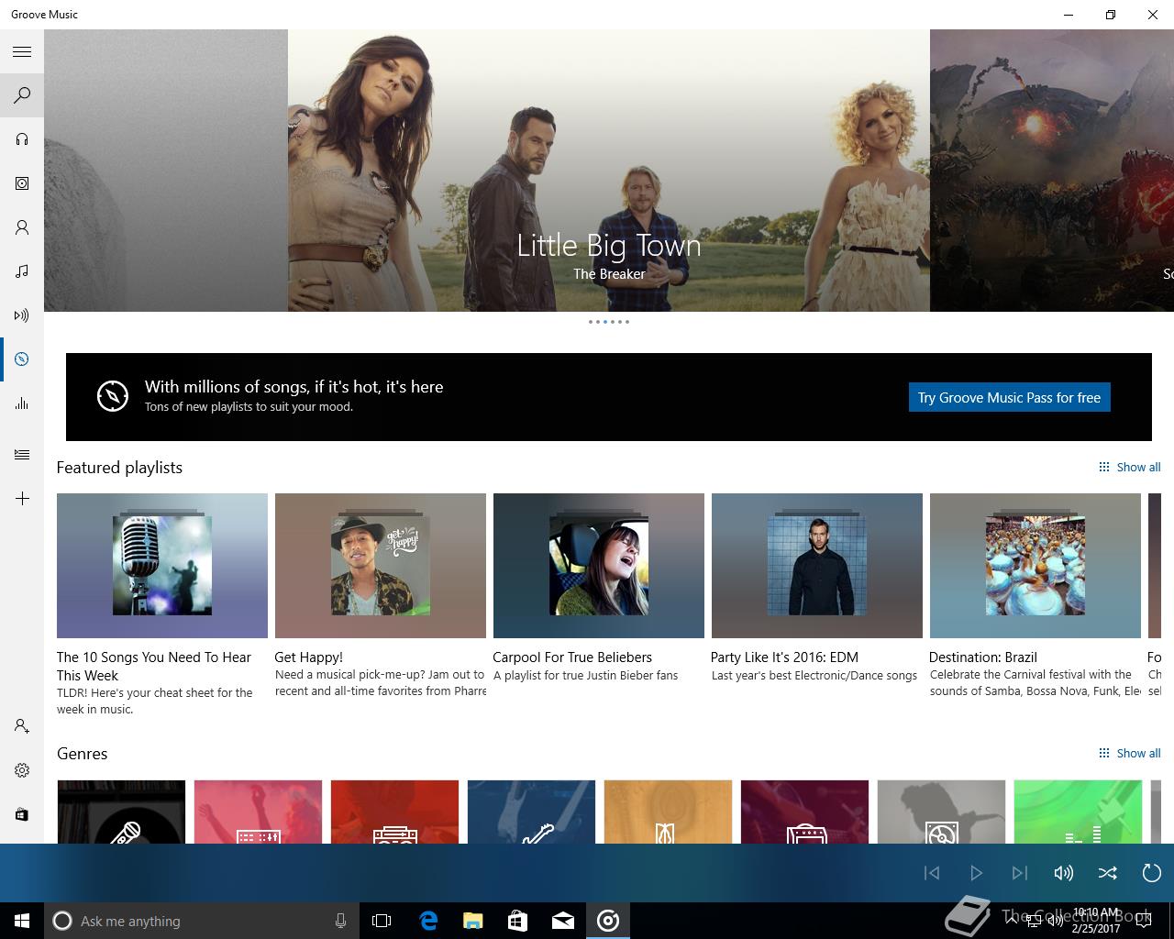Open the headphones icon in sidebar
Image resolution: width=1174 pixels, height=939 pixels.
pyautogui.click(x=22, y=139)
